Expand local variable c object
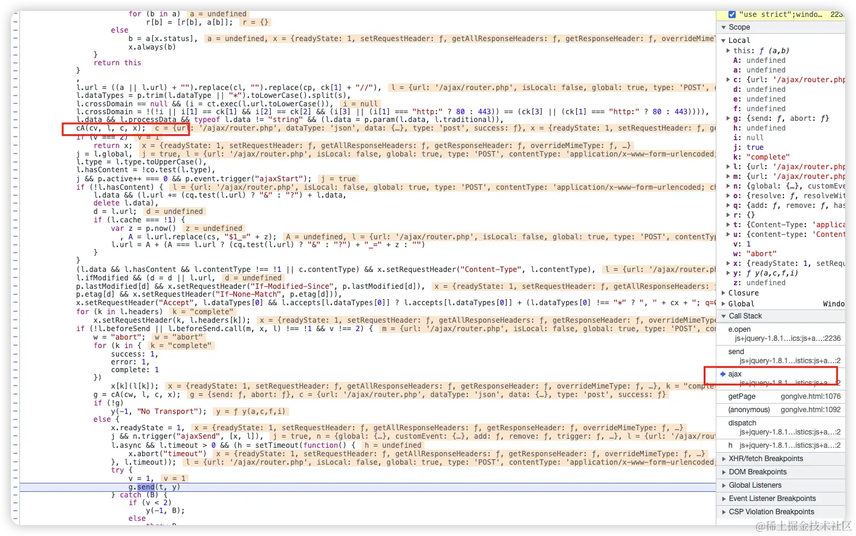 point(728,80)
